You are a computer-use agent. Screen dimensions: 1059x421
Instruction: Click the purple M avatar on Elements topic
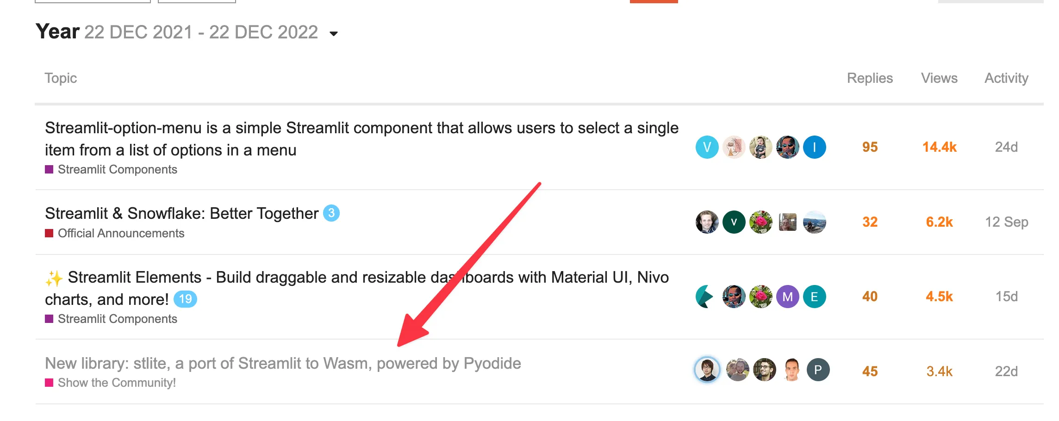click(x=787, y=297)
